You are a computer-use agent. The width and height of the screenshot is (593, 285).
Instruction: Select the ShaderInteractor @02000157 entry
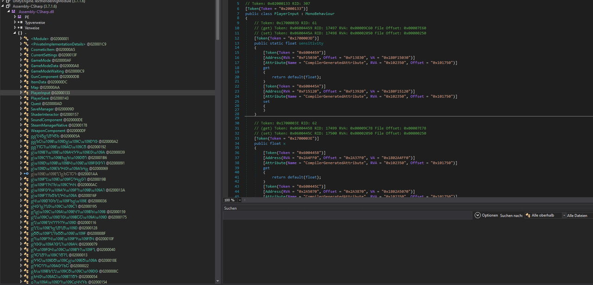point(55,115)
